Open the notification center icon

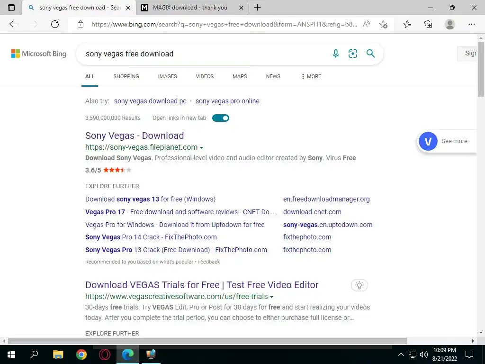(x=469, y=355)
